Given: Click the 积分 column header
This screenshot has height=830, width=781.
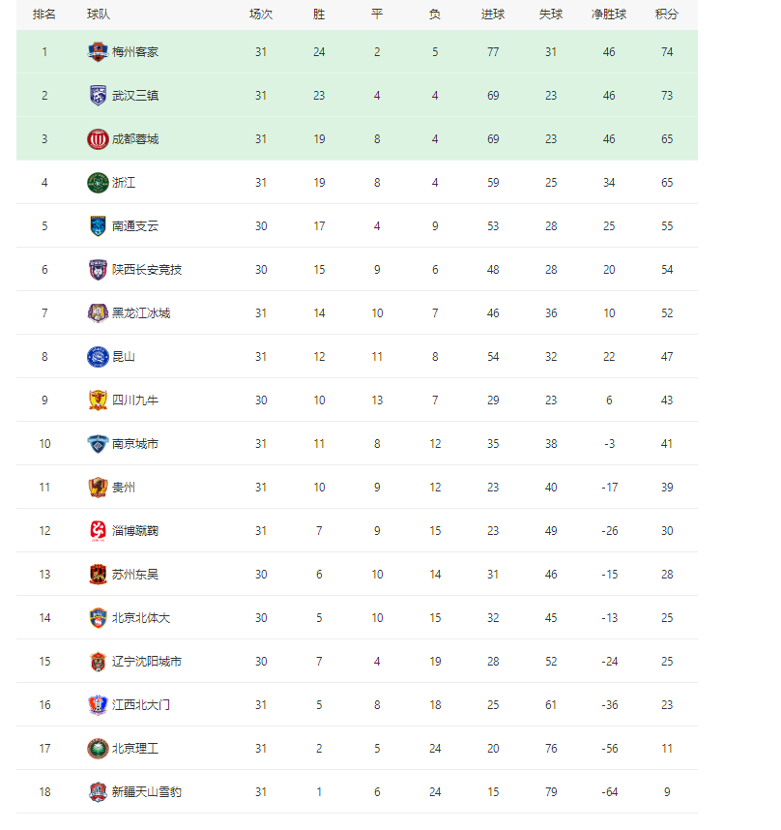Looking at the screenshot, I should click(x=667, y=15).
